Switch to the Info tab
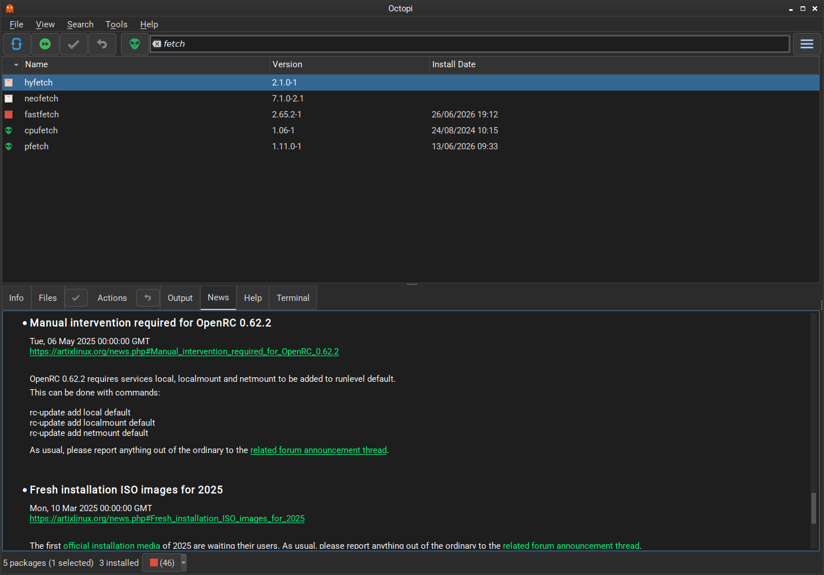The width and height of the screenshot is (824, 575). [x=17, y=298]
